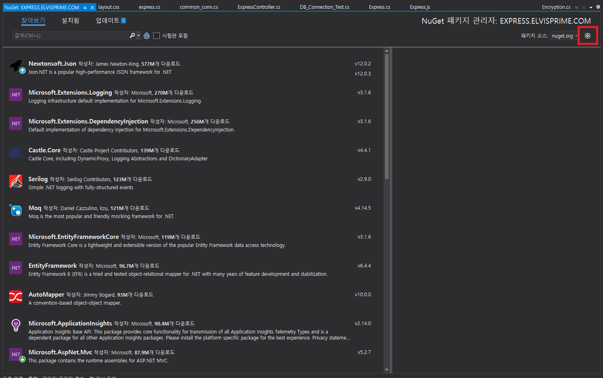Select the EntityFramework package name
The width and height of the screenshot is (603, 378).
pos(53,266)
